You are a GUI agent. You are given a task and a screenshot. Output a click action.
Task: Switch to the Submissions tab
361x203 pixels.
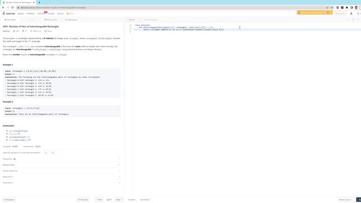point(71,20)
